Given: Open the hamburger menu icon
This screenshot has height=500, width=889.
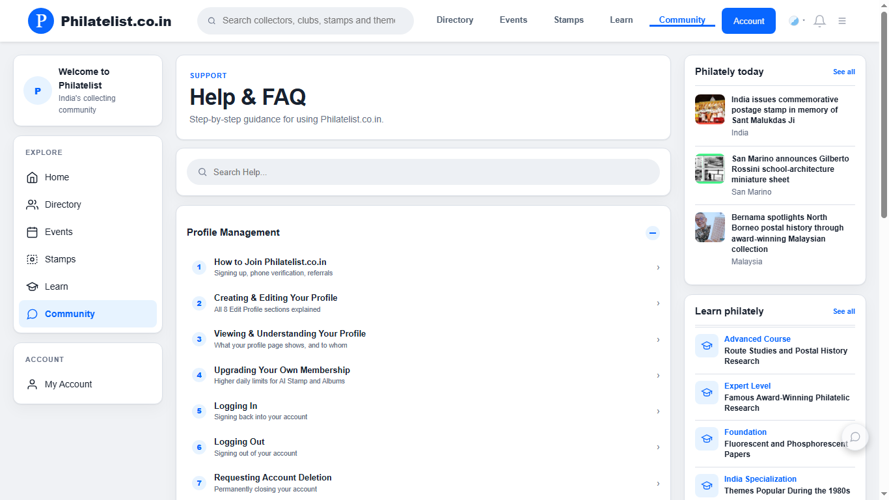Looking at the screenshot, I should (842, 21).
